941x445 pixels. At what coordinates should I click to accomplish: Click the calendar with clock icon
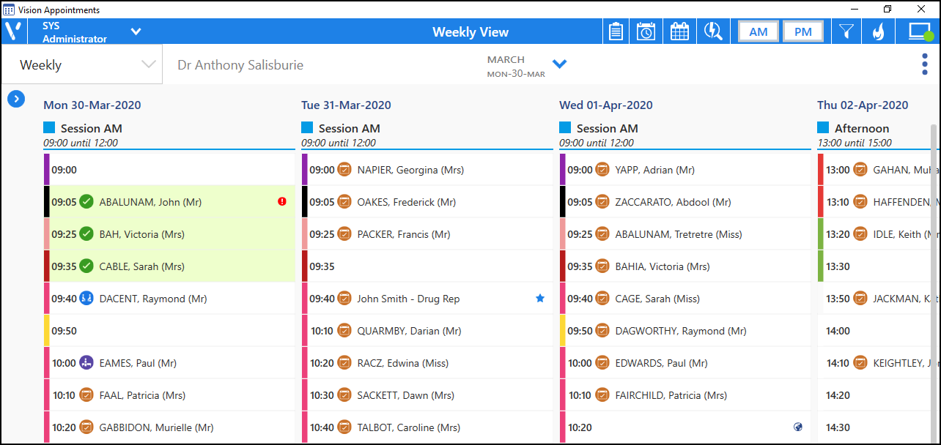(646, 31)
